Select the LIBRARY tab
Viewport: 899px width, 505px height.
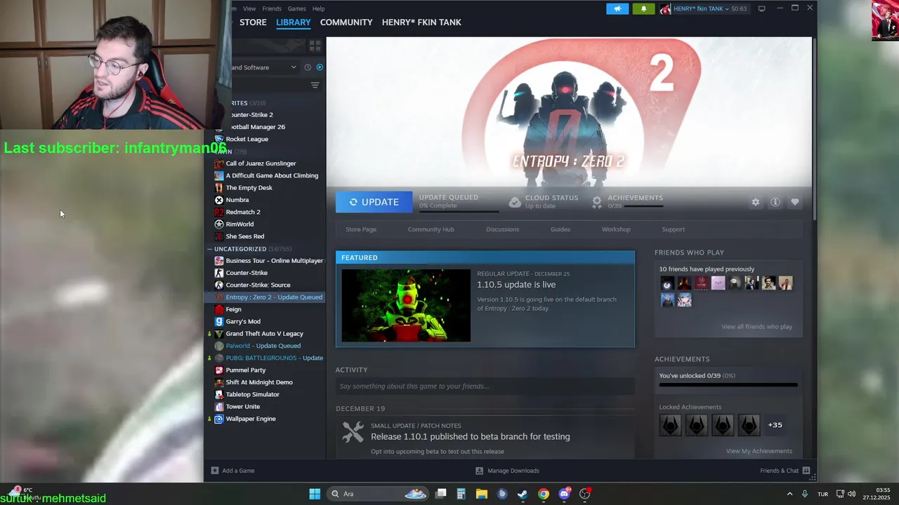(294, 22)
